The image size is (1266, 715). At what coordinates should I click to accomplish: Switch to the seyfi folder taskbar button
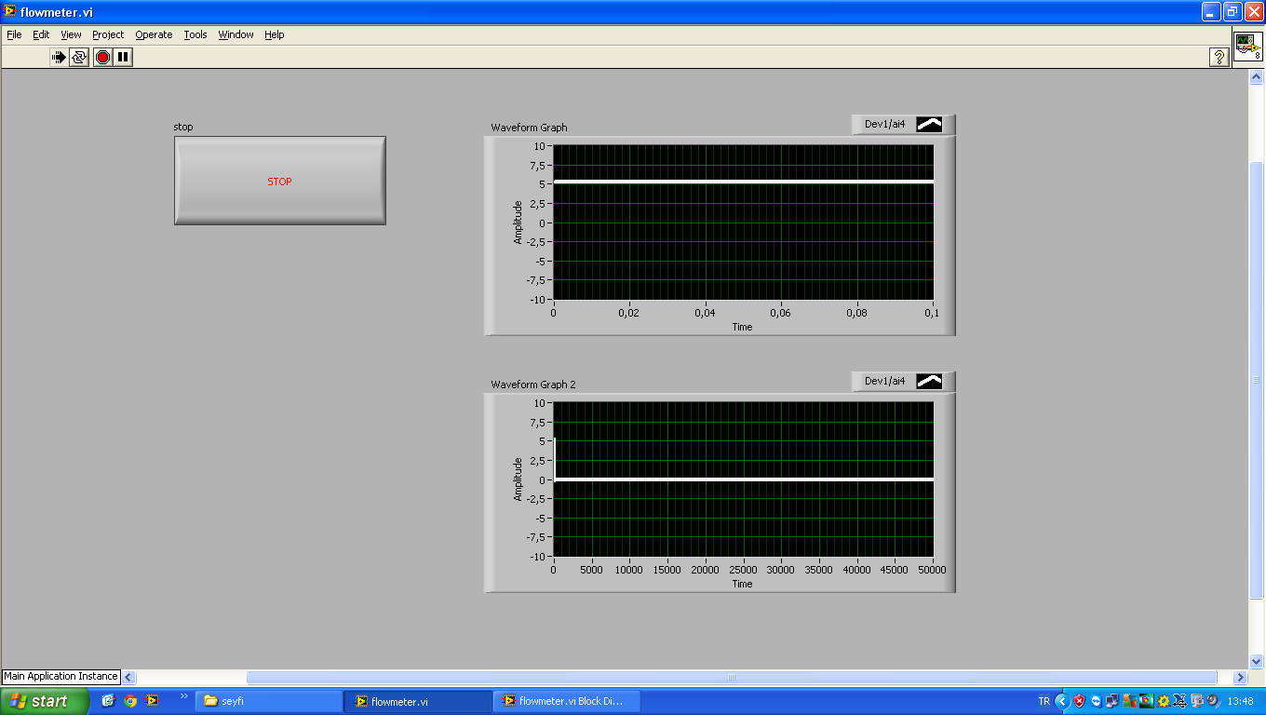click(x=269, y=701)
